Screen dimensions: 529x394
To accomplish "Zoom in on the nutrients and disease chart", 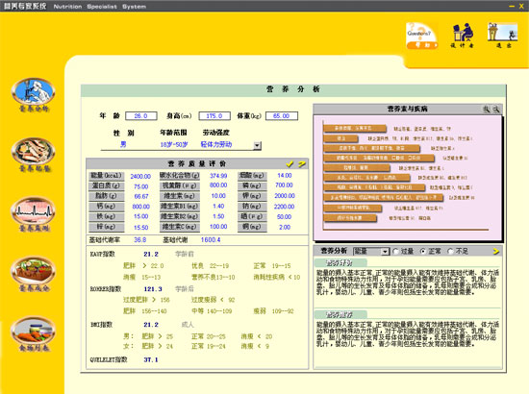I will click(486, 110).
